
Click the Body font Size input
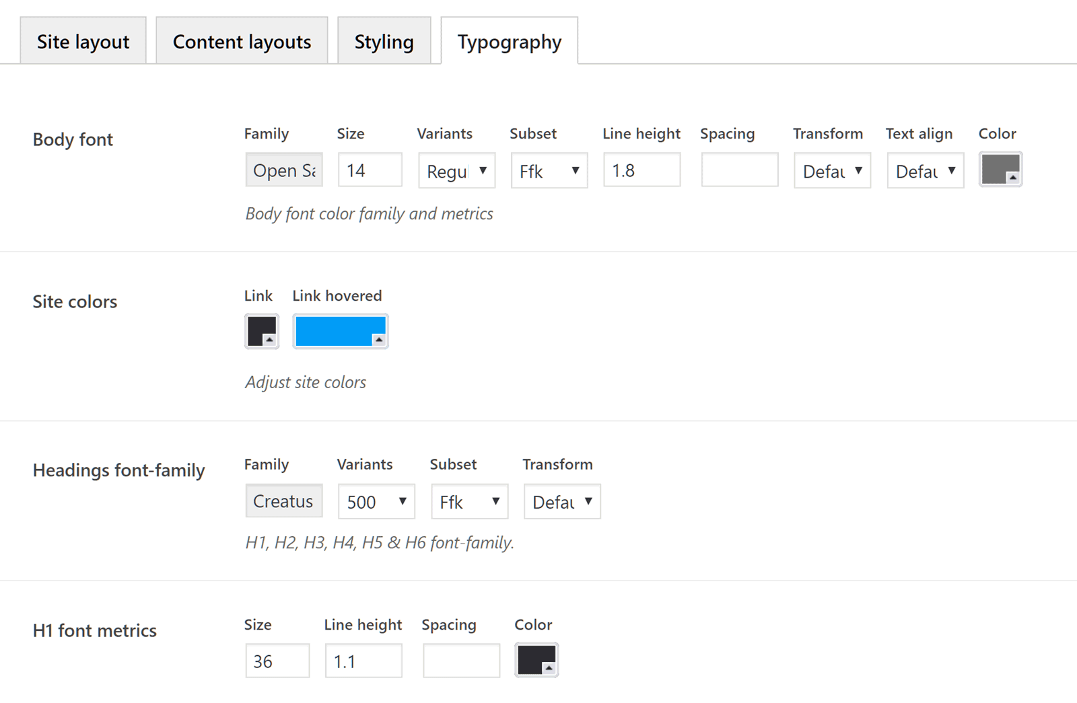tap(370, 170)
